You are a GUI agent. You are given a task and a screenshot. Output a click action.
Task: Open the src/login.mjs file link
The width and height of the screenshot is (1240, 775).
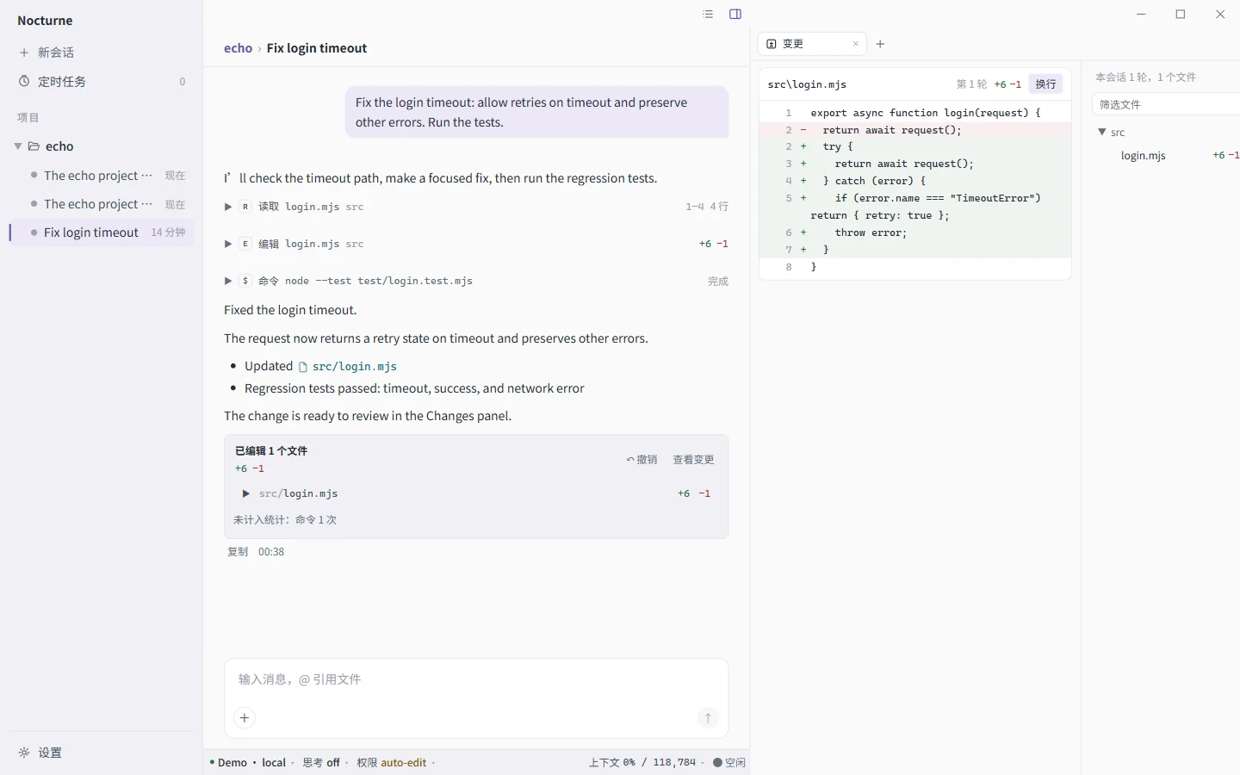[348, 367]
